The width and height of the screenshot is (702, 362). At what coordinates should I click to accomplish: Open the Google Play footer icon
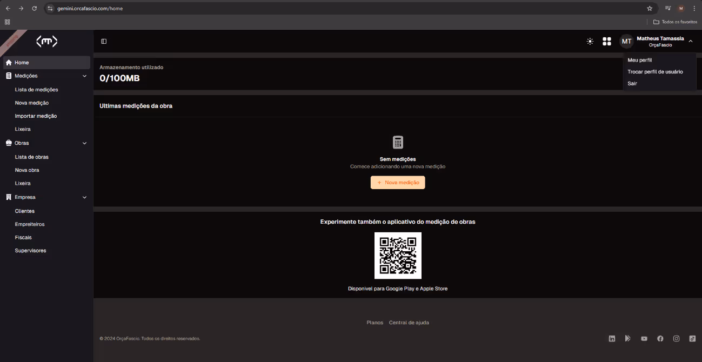pyautogui.click(x=628, y=339)
